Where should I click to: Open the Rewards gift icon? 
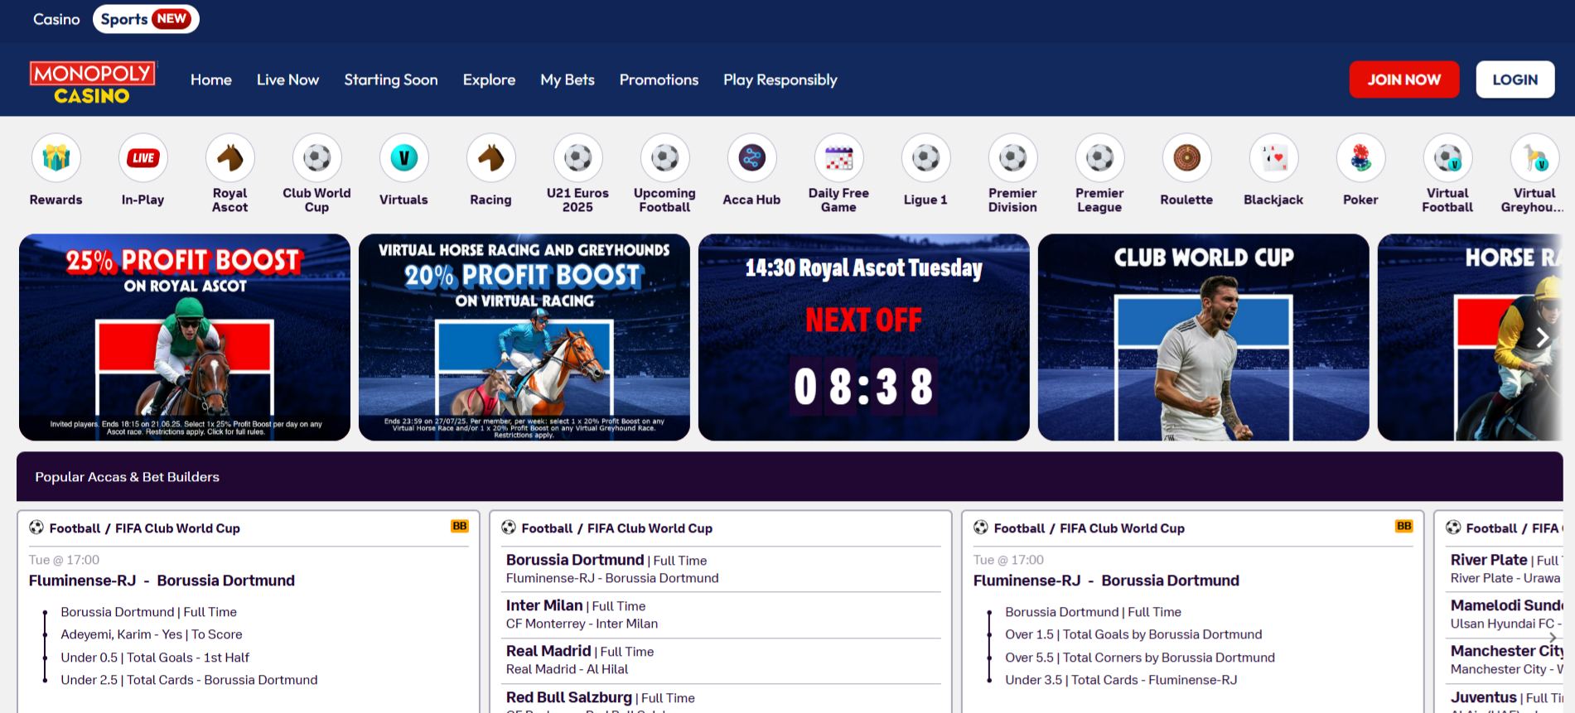coord(56,158)
